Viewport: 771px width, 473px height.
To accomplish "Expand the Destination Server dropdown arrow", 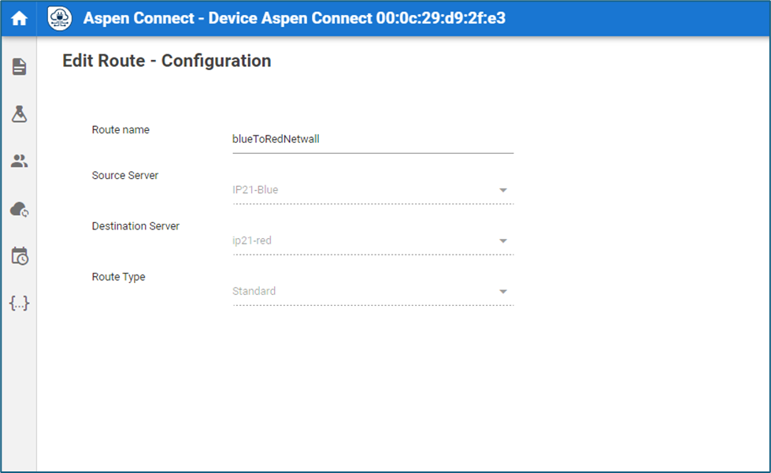I will coord(503,240).
